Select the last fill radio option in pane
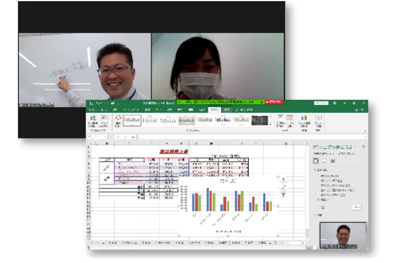The width and height of the screenshot is (396, 263). tap(318, 200)
